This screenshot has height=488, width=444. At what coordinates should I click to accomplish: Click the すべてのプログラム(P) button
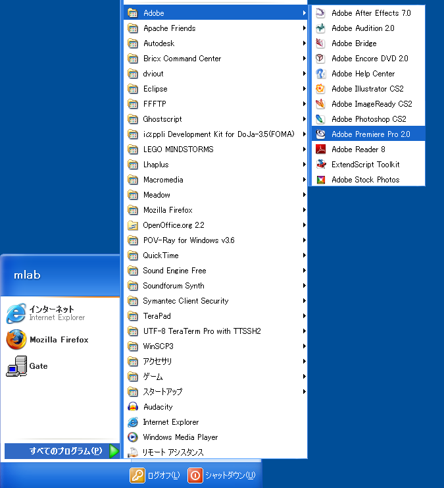[x=62, y=451]
